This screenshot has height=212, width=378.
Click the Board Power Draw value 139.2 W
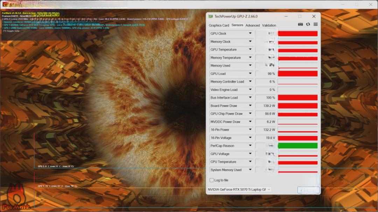pos(269,106)
